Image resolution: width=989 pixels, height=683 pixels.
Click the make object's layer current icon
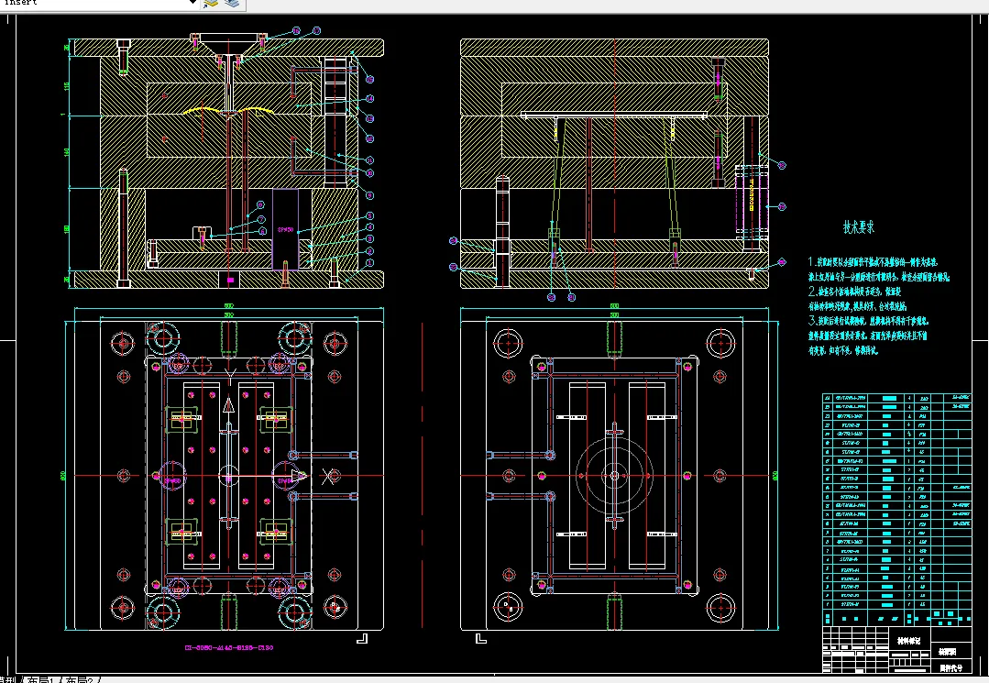212,3
